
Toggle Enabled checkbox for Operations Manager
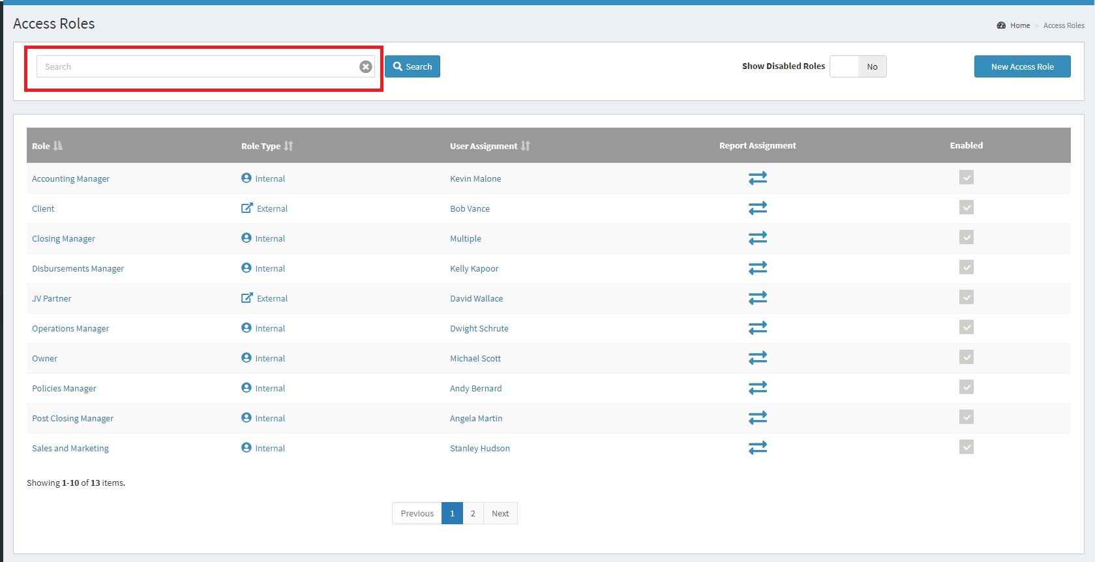[966, 328]
